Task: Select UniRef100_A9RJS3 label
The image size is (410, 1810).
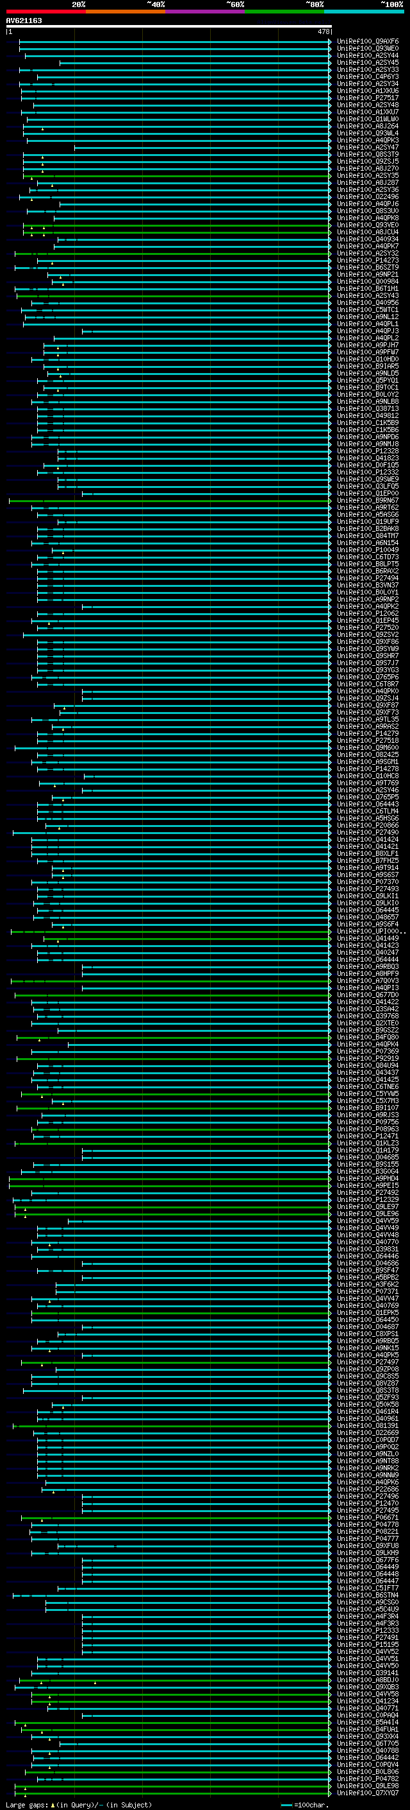Action: pyautogui.click(x=368, y=1115)
